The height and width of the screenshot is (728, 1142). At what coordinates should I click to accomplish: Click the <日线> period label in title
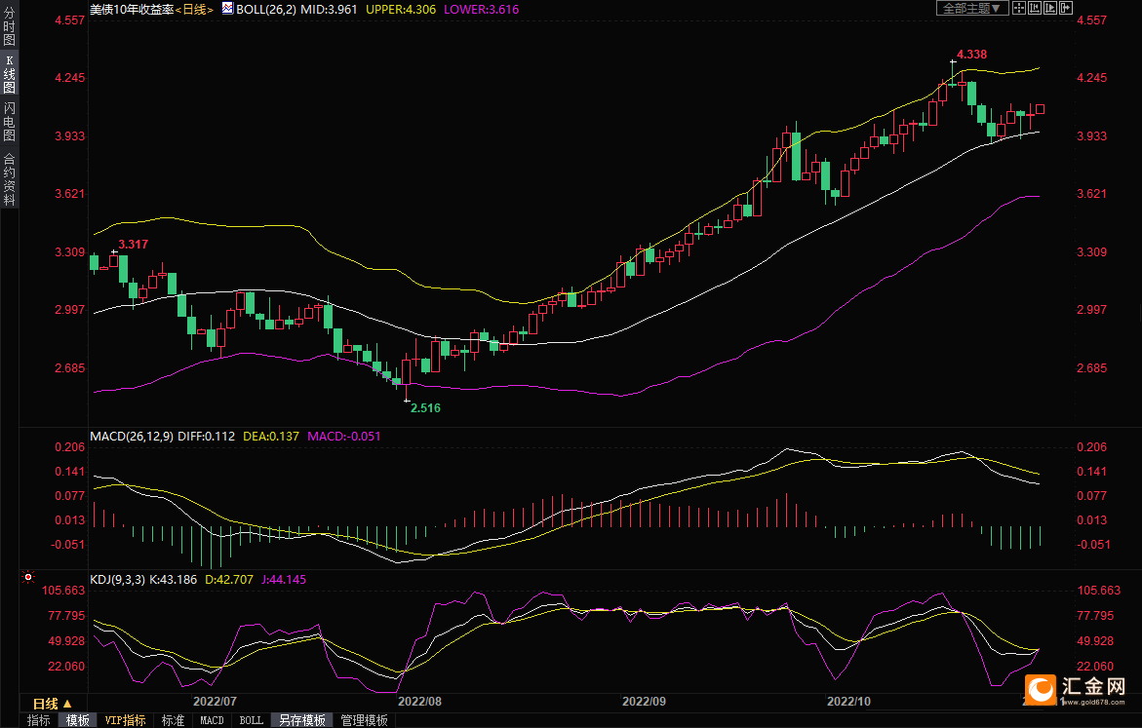pyautogui.click(x=194, y=10)
